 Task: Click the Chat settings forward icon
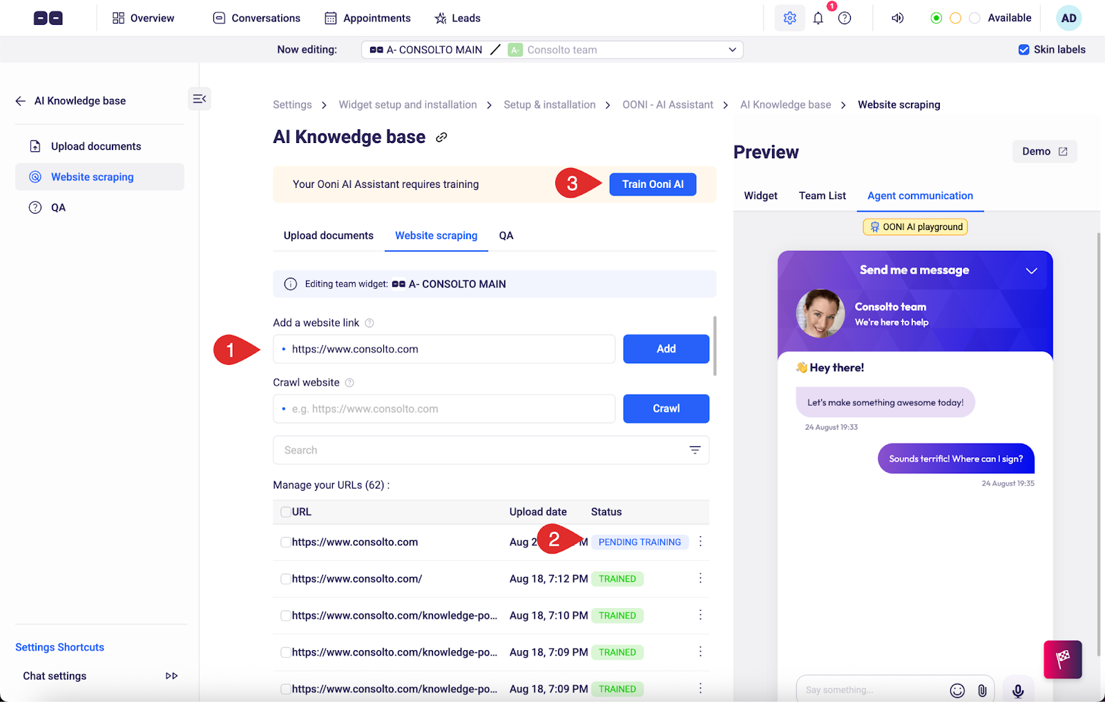click(x=172, y=676)
